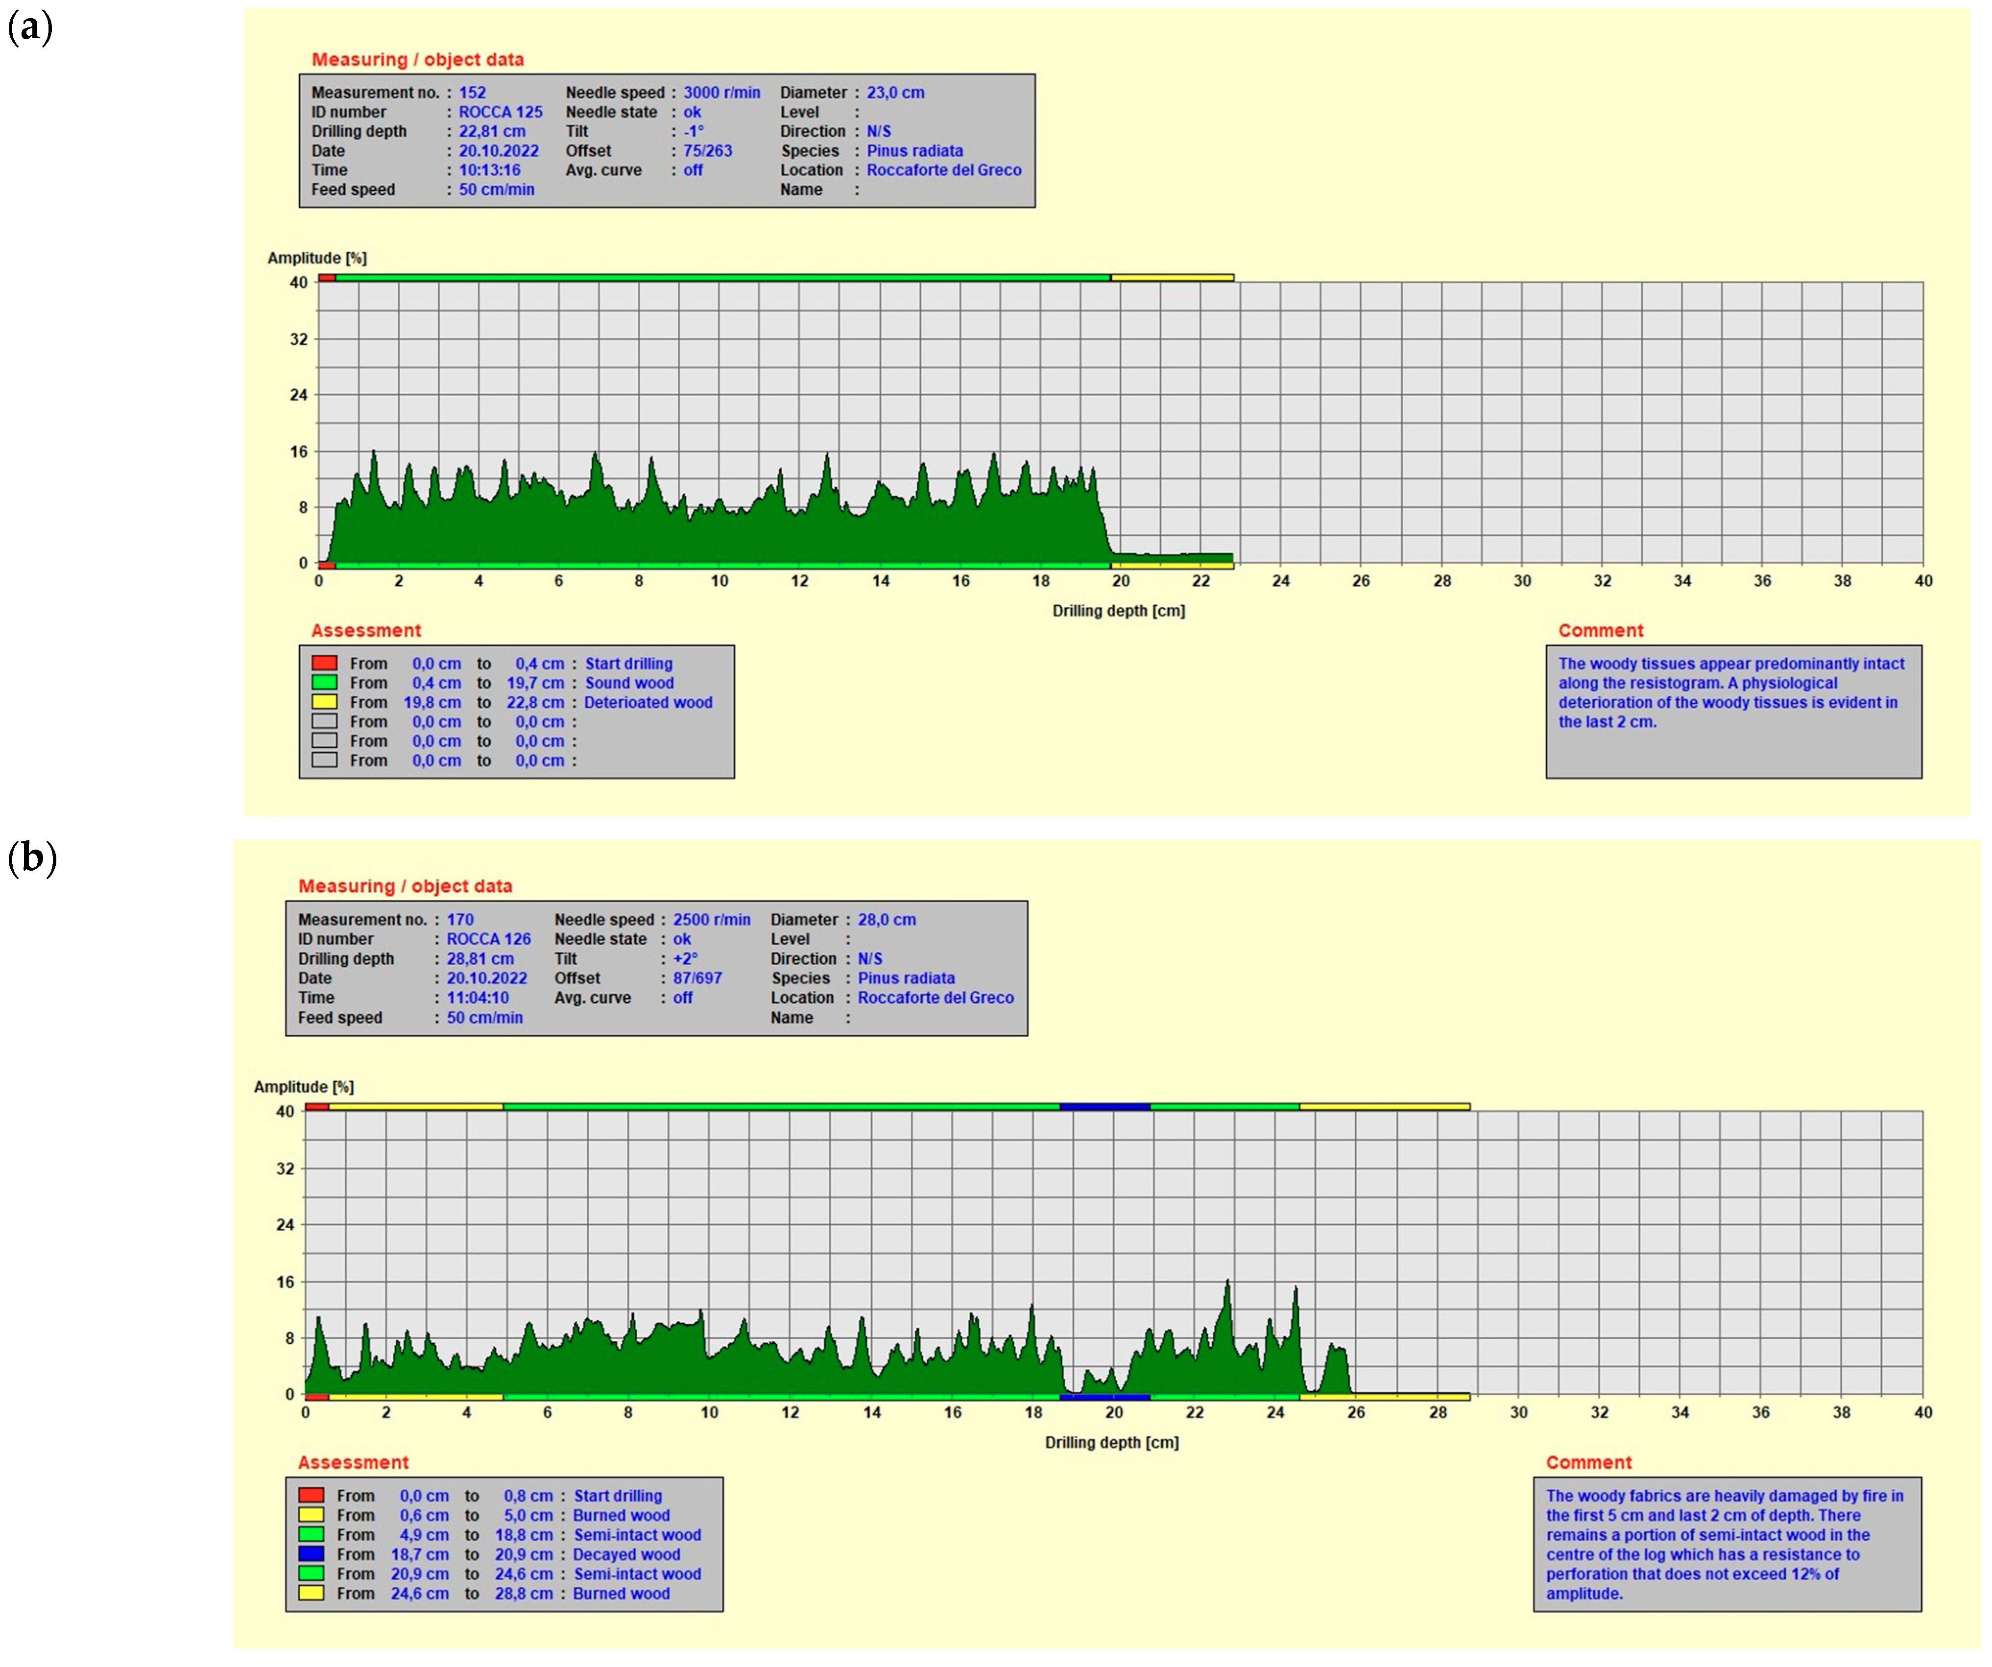
Task: Click yellow Deteriorated wood swatch
Action: (x=324, y=702)
